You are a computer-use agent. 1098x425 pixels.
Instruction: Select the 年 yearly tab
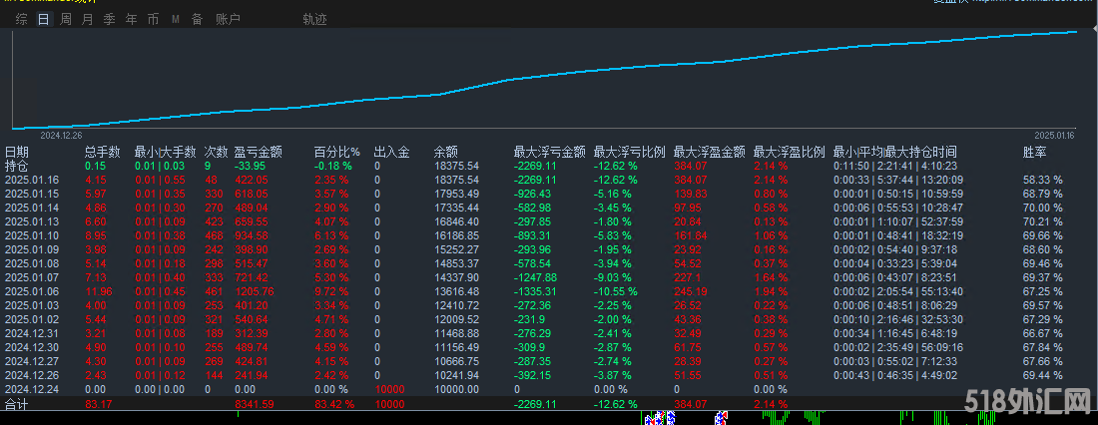132,19
